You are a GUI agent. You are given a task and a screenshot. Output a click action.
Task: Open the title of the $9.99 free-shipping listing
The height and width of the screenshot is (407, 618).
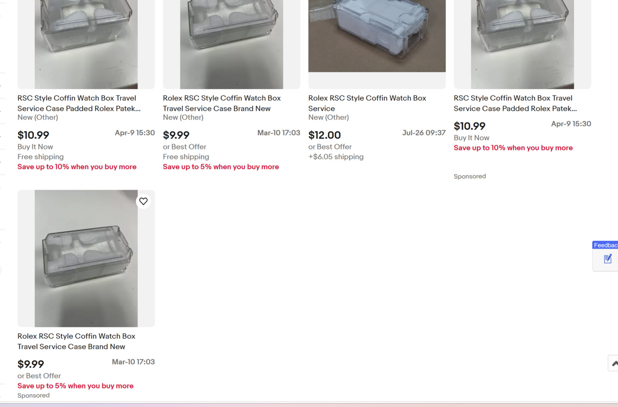(x=222, y=103)
